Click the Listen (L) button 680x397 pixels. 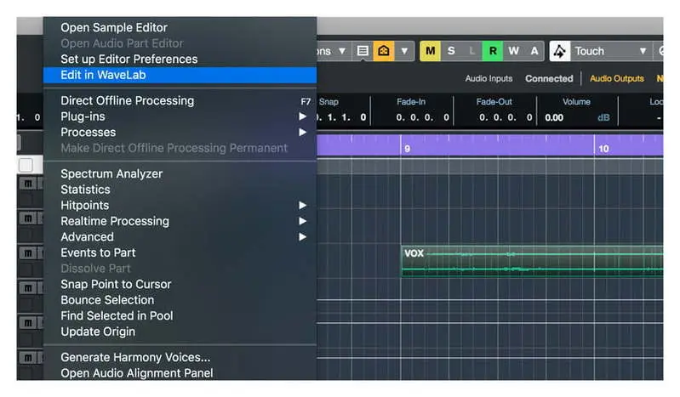pyautogui.click(x=472, y=51)
